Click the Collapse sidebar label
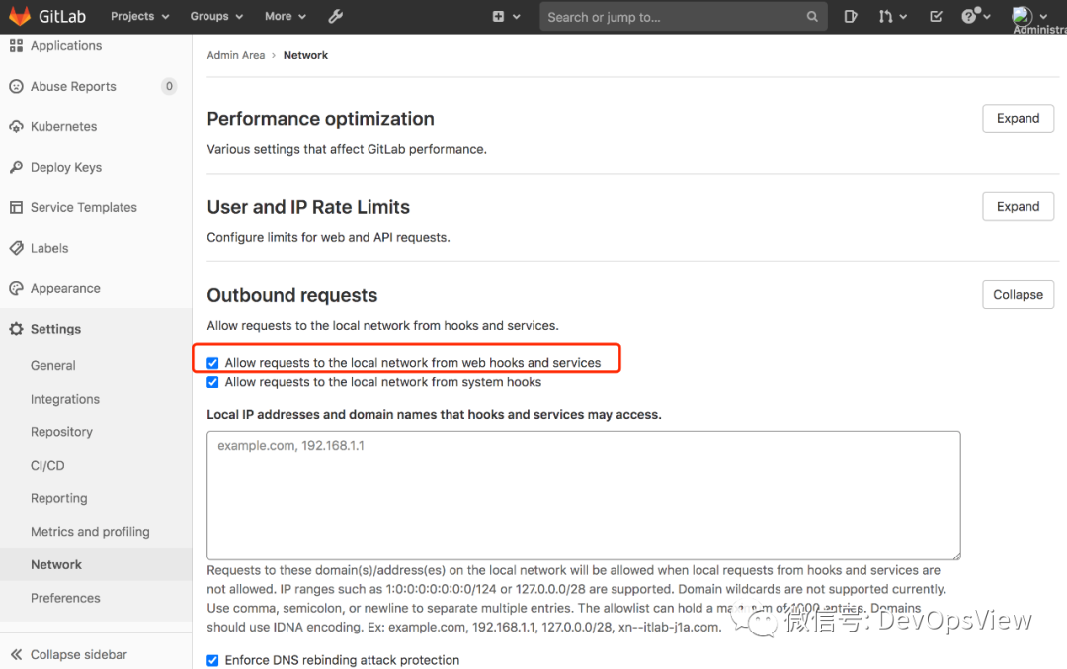Image resolution: width=1067 pixels, height=669 pixels. coord(79,655)
